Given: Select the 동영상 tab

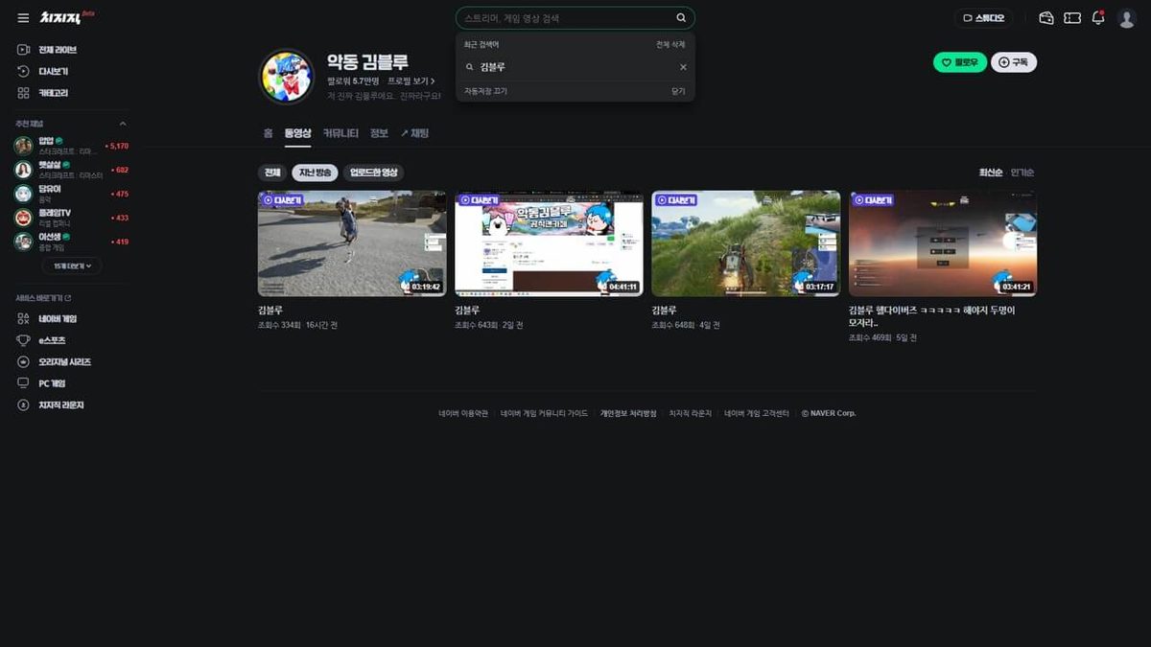Looking at the screenshot, I should tap(297, 133).
